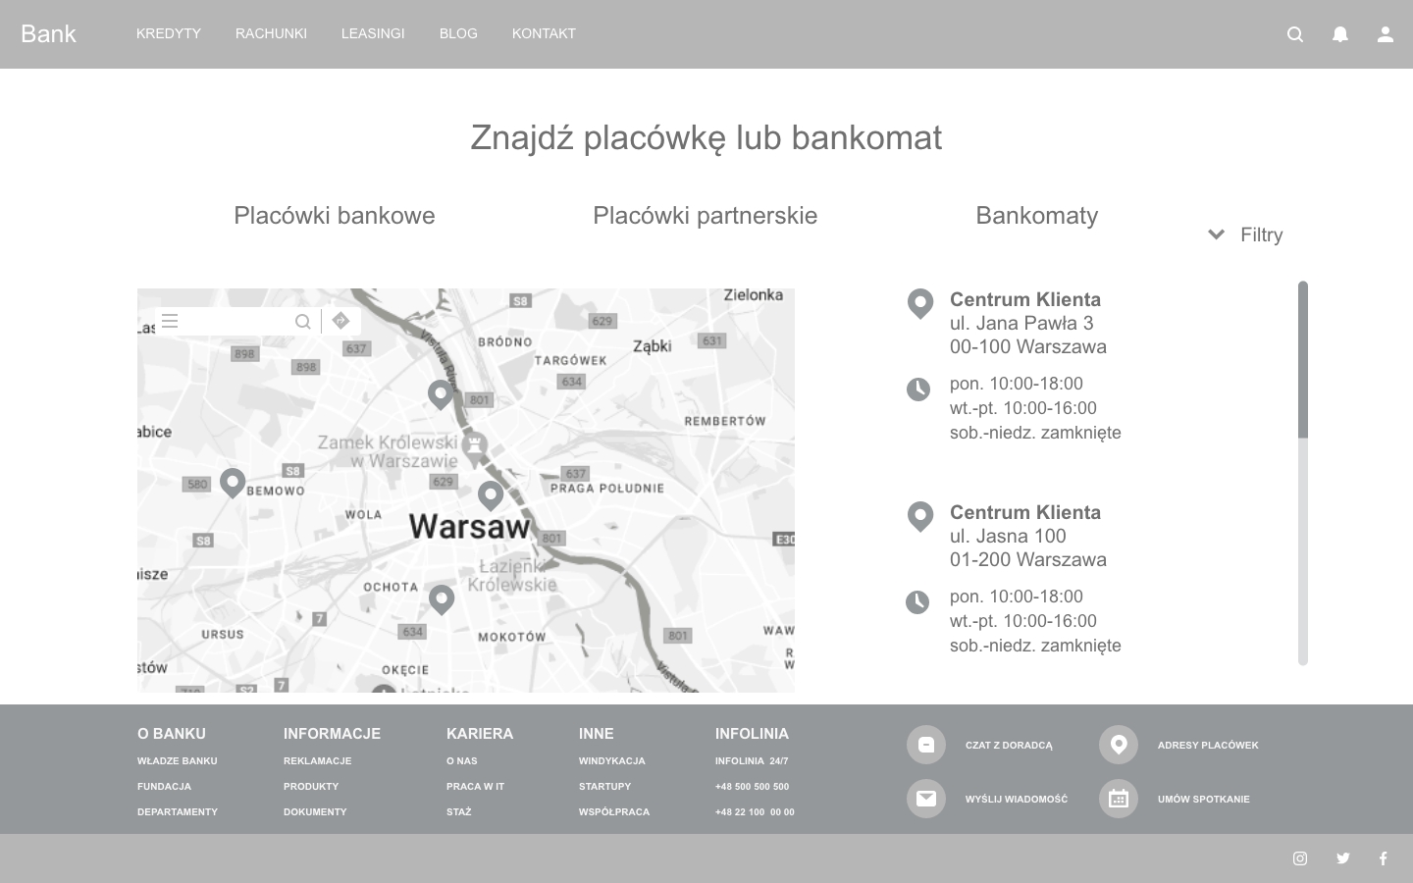The width and height of the screenshot is (1413, 883).
Task: Click the map search input field
Action: point(235,321)
